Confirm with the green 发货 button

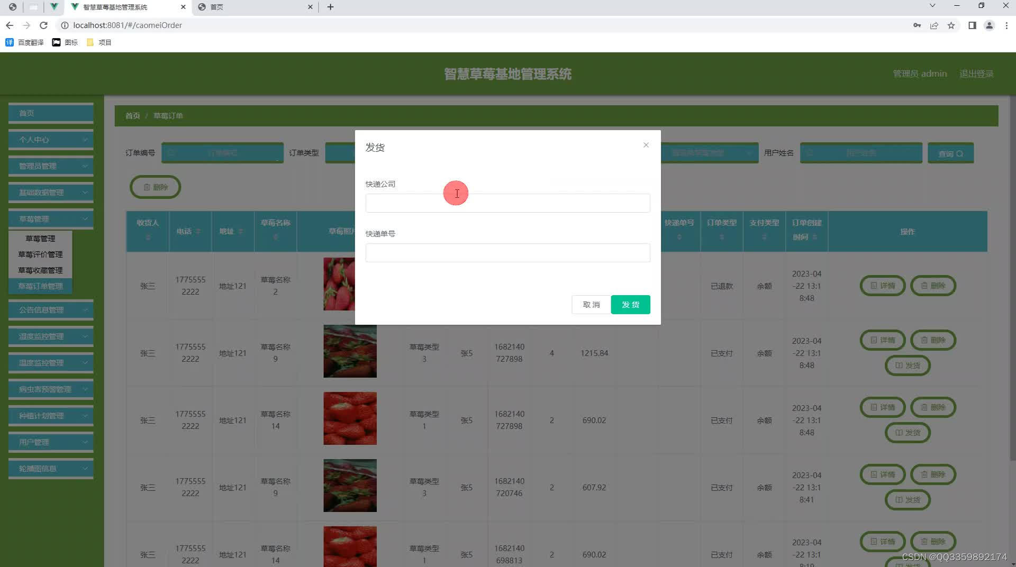coord(630,305)
